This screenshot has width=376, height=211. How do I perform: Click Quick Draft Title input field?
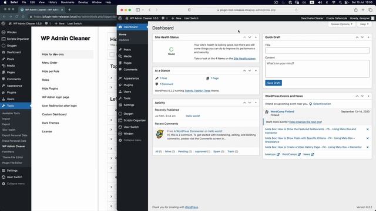click(317, 50)
